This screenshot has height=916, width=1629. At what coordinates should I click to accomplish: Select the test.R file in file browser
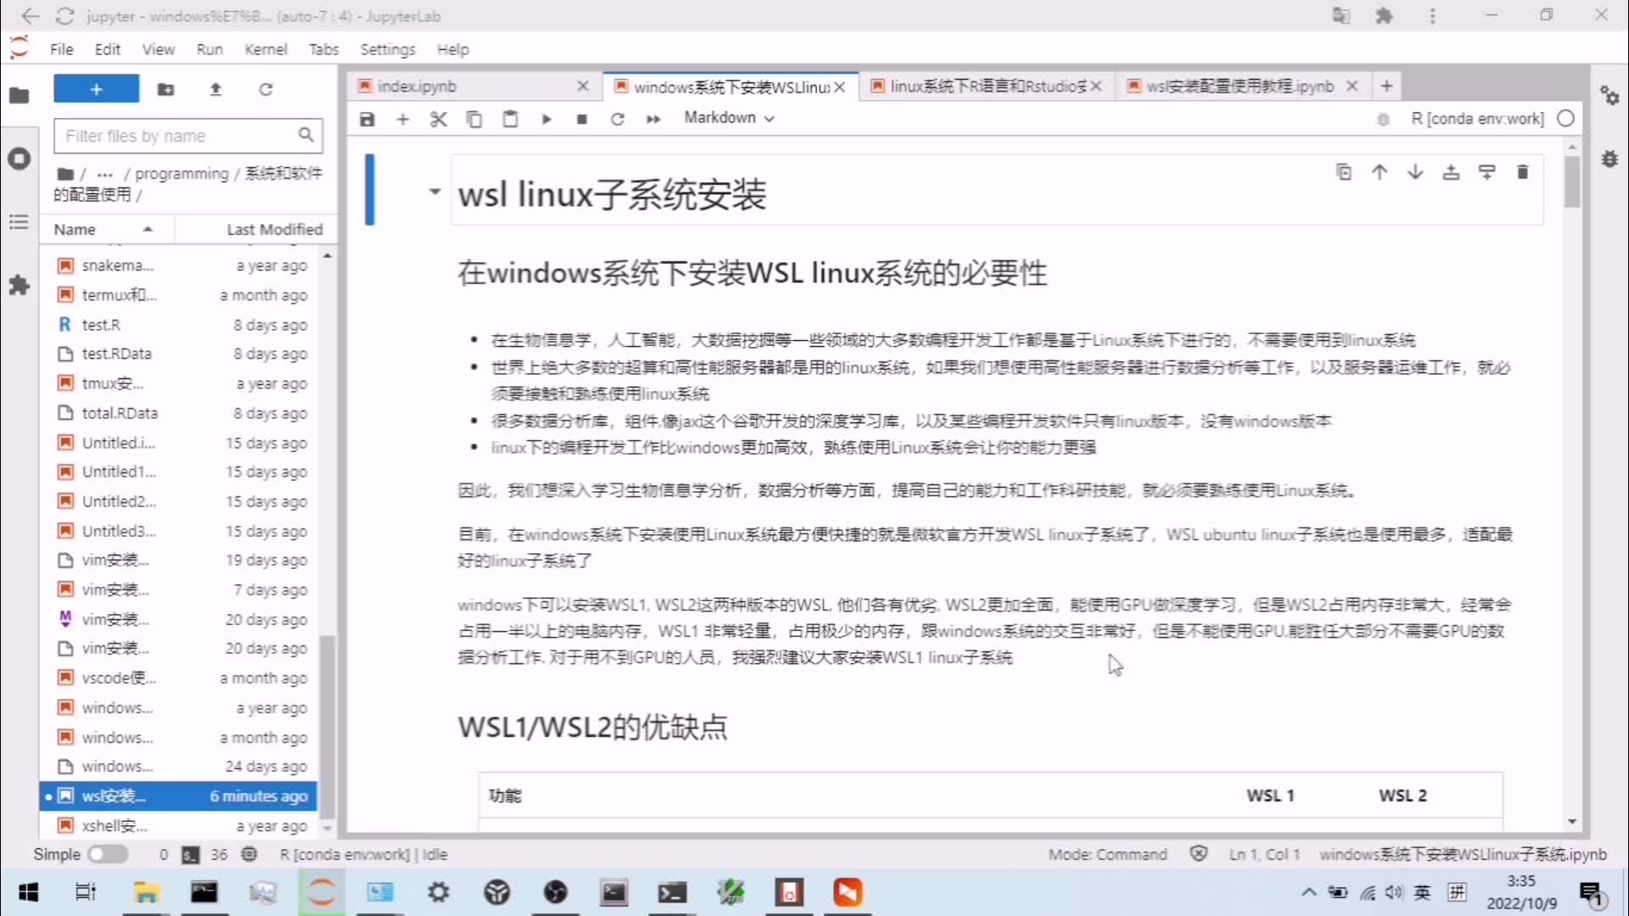tap(102, 325)
